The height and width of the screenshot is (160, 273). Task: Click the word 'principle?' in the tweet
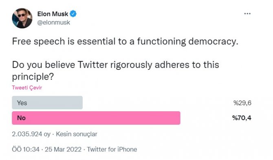click(33, 77)
